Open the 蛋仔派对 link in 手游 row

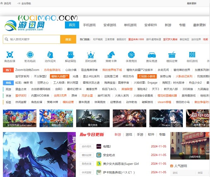[21, 96]
